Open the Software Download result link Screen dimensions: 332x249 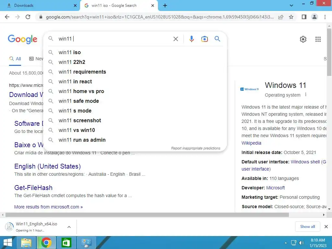point(29,124)
